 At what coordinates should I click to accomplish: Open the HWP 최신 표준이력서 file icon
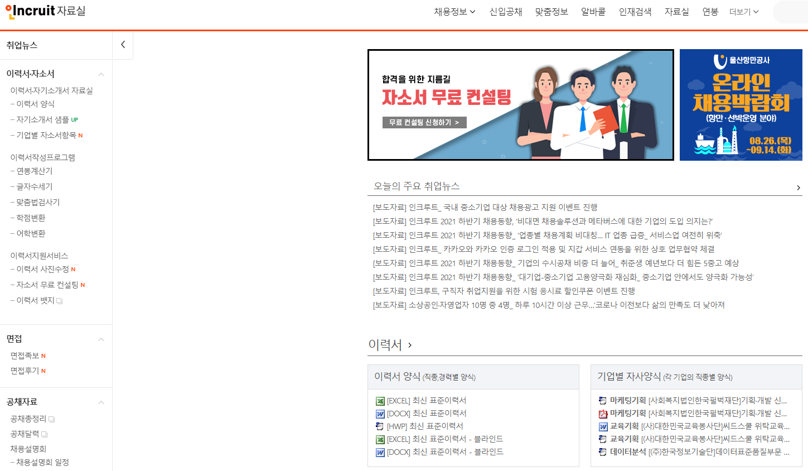pos(380,426)
